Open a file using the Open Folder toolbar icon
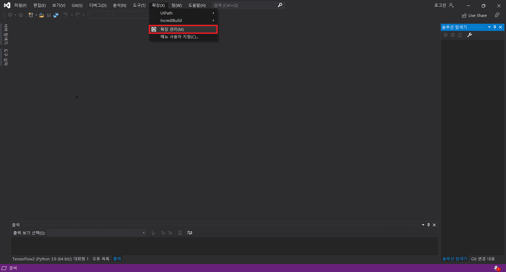 pyautogui.click(x=42, y=15)
